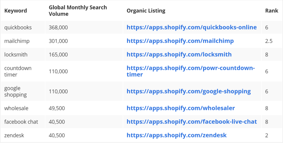Click the Organic Listing column header
The image size is (283, 143).
(146, 11)
